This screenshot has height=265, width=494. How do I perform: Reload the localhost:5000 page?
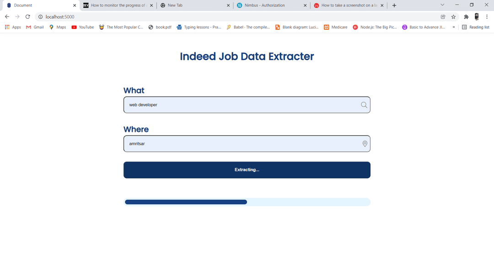pyautogui.click(x=27, y=16)
